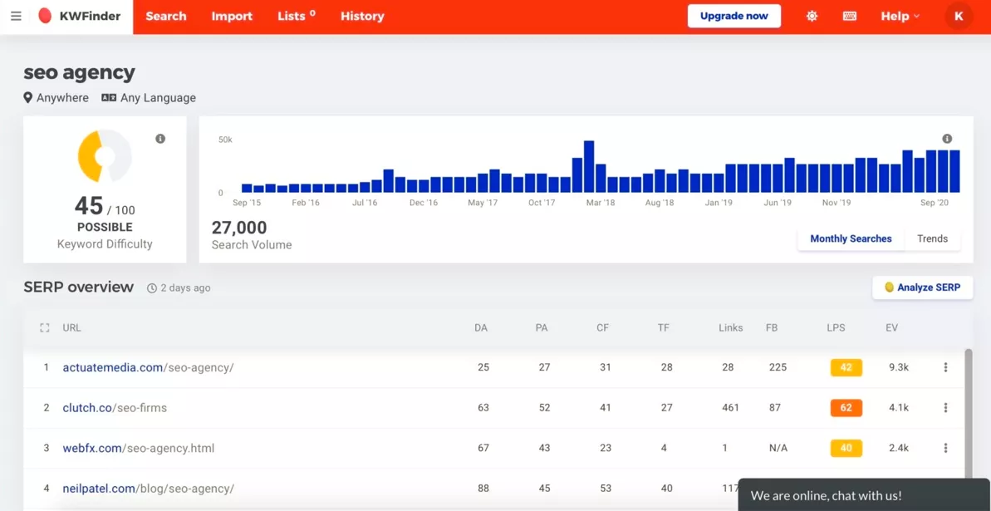Click the Keyword Difficulty info icon

click(160, 139)
